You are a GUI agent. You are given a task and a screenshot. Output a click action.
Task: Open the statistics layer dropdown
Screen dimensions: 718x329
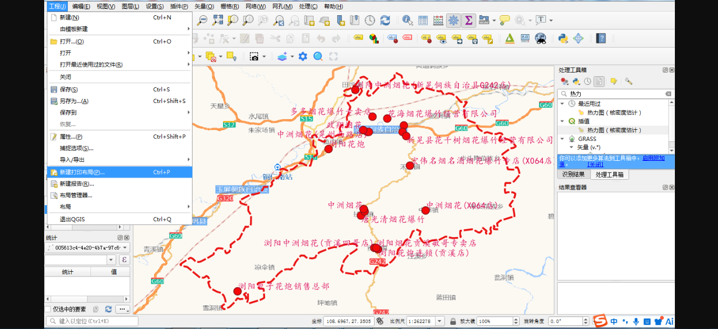87,248
